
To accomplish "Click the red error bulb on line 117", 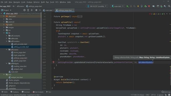I will [53, 62].
